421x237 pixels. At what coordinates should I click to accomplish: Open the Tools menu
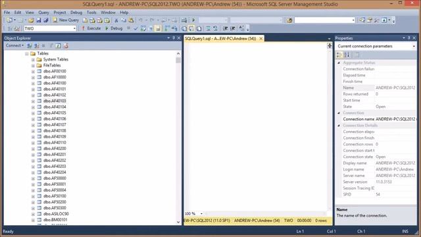click(91, 13)
